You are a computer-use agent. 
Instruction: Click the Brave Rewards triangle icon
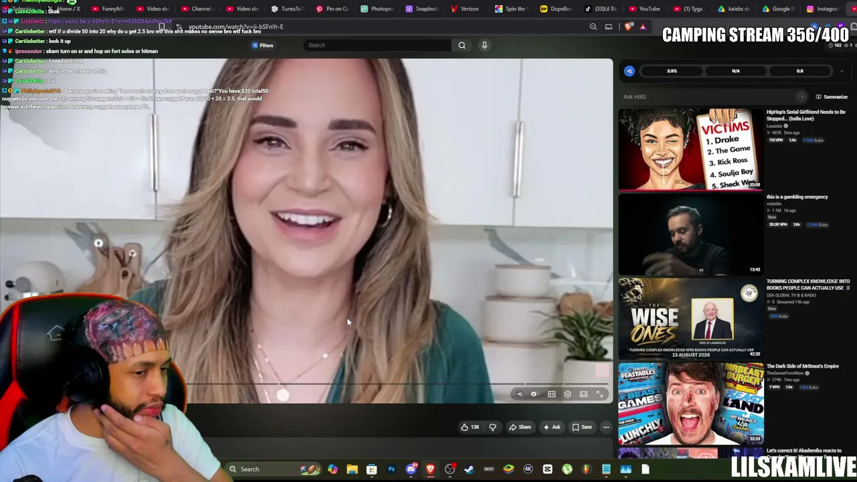click(x=643, y=27)
